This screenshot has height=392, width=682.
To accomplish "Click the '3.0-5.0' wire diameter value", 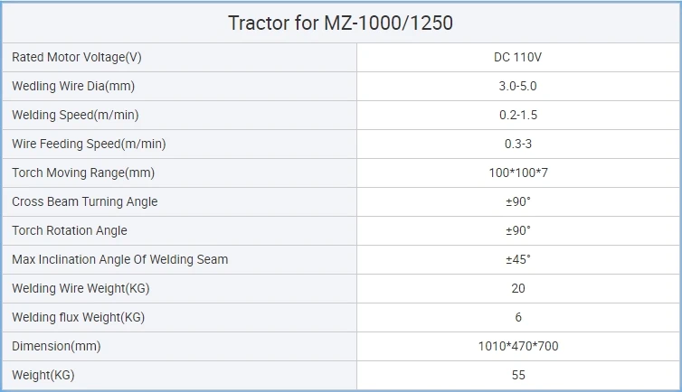I will coord(517,86).
